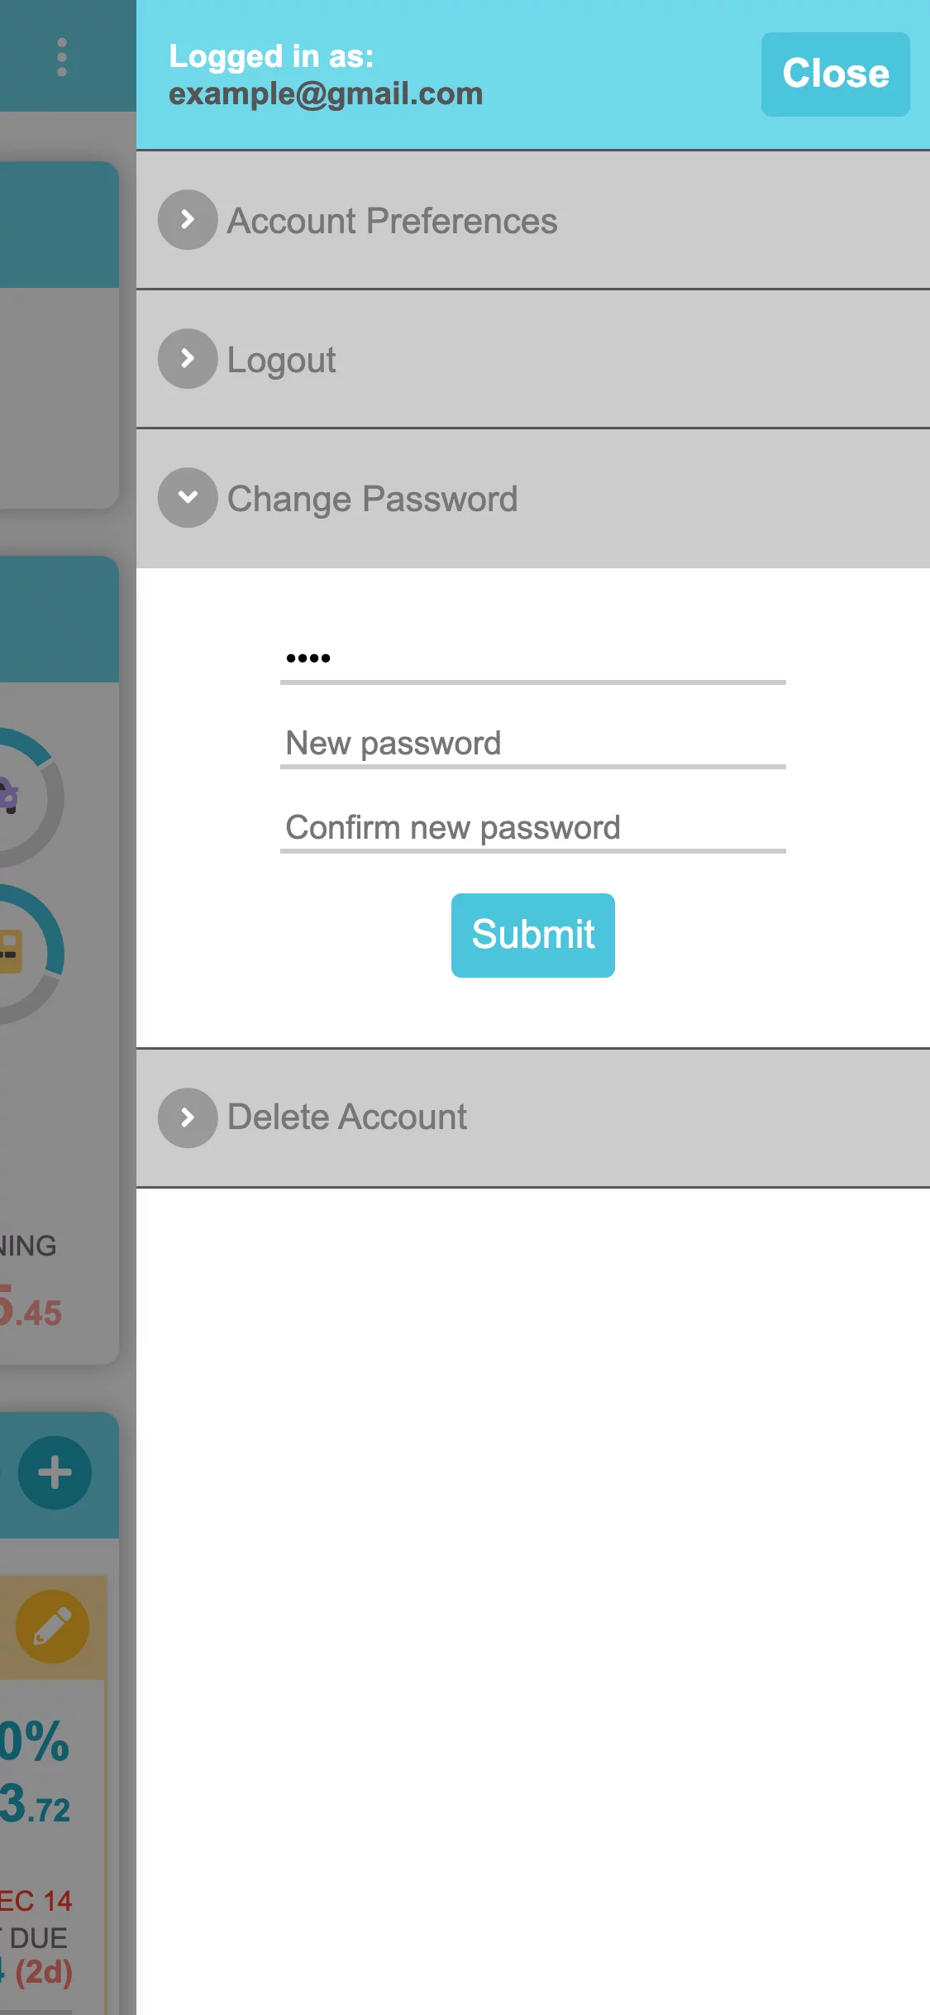This screenshot has height=2015, width=930.
Task: Collapse the Change Password section chevron
Action: point(188,498)
